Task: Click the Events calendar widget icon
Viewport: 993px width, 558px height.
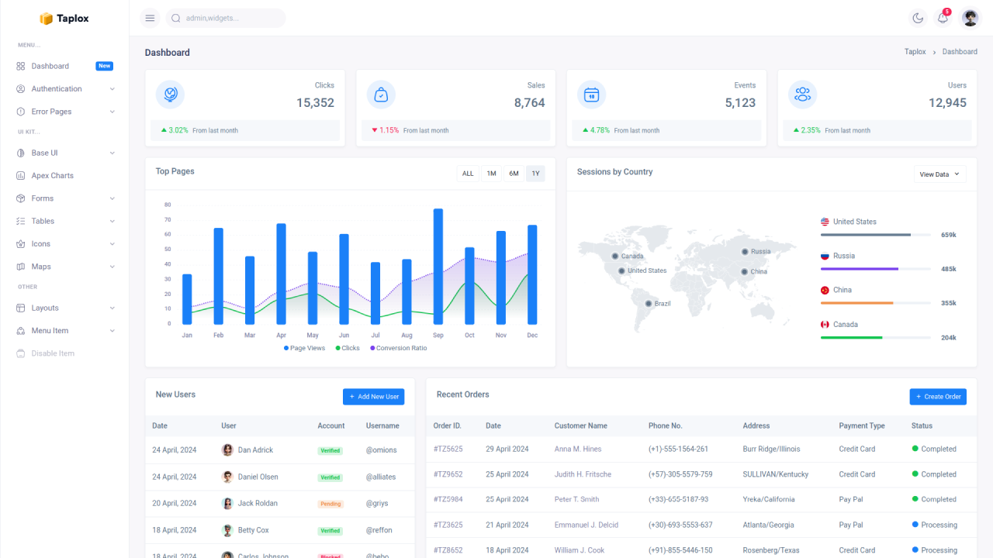Action: coord(591,94)
